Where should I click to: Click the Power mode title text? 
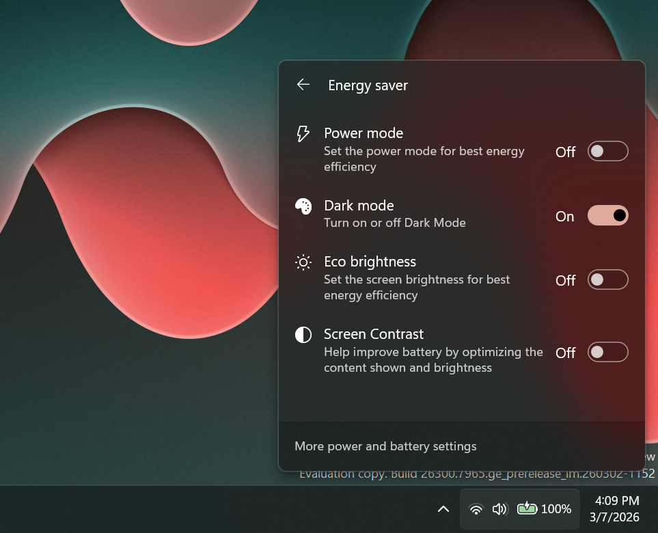click(364, 133)
